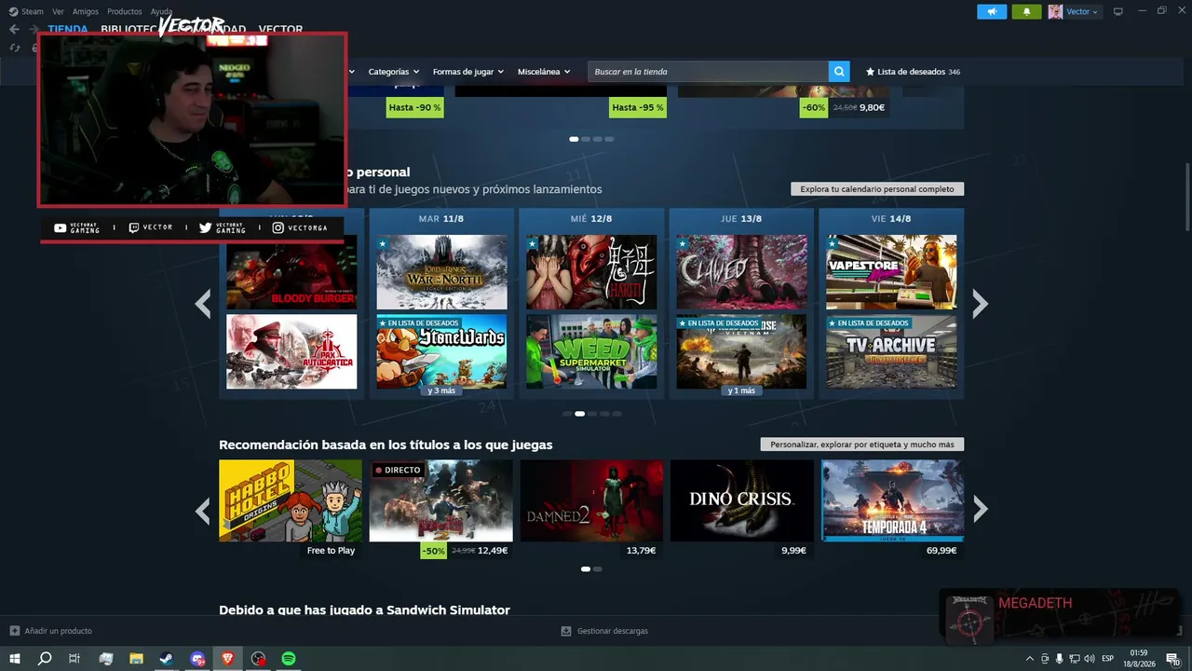Click the 'y 3 más' label
The image size is (1192, 671).
point(441,390)
